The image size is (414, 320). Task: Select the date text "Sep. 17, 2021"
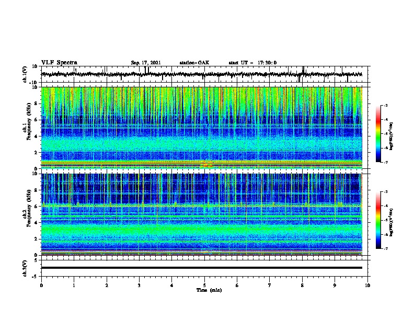click(x=146, y=63)
